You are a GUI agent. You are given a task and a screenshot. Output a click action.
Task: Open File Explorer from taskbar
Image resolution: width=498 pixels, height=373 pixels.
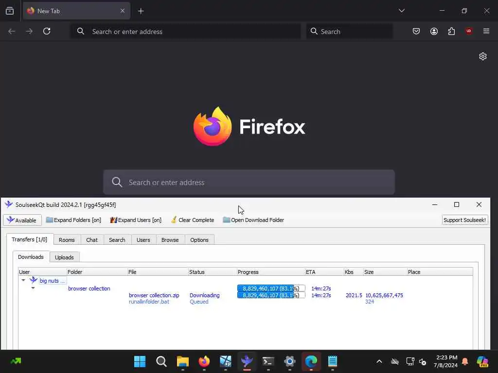pyautogui.click(x=183, y=361)
